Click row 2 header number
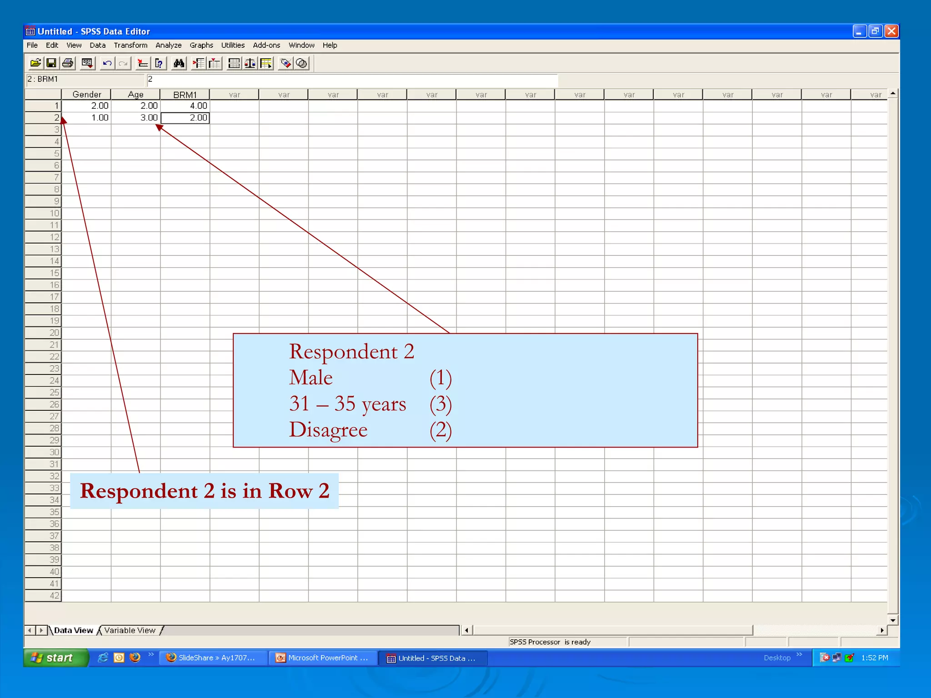This screenshot has width=931, height=698. click(x=43, y=118)
